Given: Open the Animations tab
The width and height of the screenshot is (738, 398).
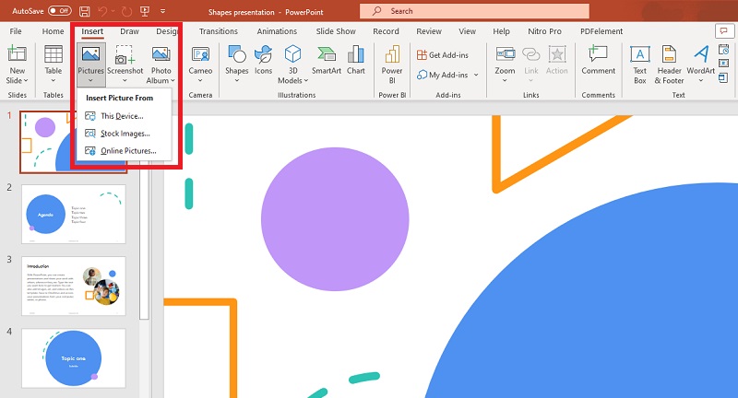Looking at the screenshot, I should (277, 31).
